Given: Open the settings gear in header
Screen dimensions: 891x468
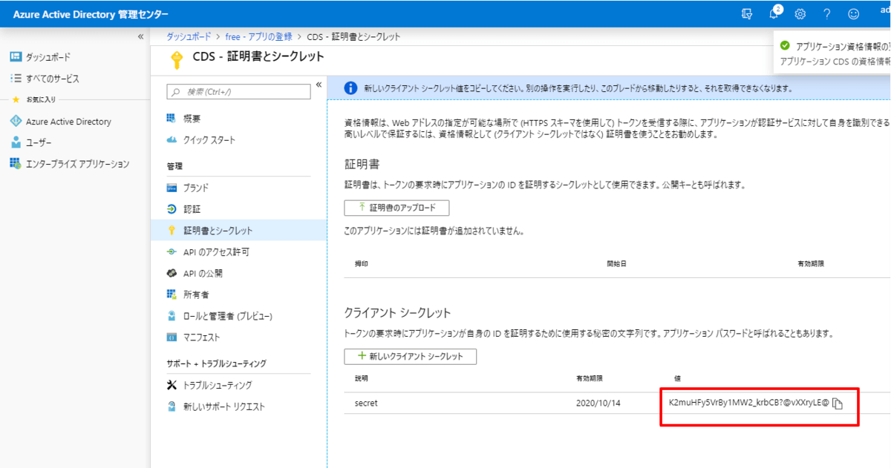Looking at the screenshot, I should [x=800, y=13].
